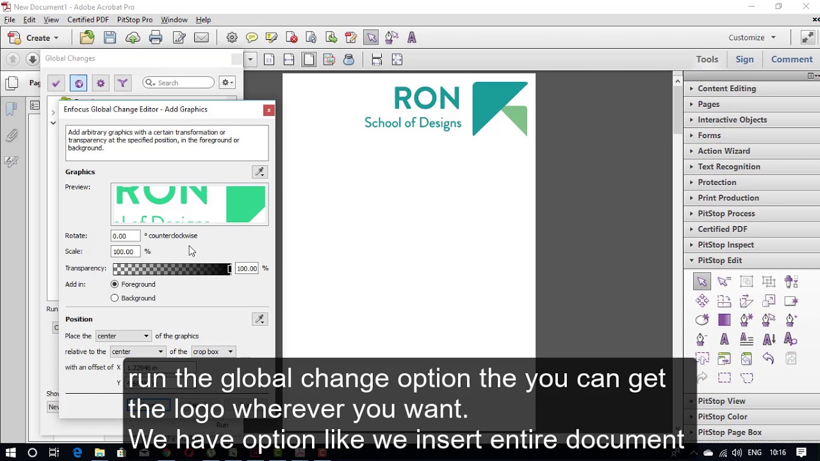This screenshot has height=461, width=820.
Task: Switch to the Comment pane
Action: click(792, 60)
